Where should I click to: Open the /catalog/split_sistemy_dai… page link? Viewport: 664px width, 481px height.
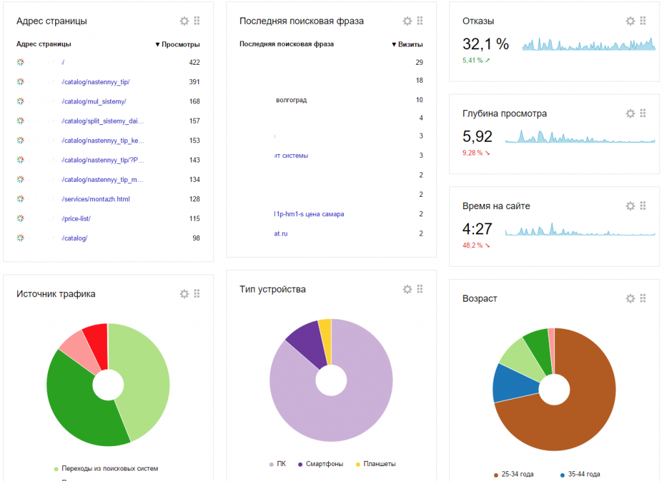103,121
